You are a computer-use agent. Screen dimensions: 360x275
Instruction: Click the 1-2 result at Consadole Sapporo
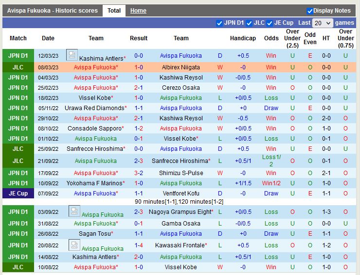tap(139, 129)
